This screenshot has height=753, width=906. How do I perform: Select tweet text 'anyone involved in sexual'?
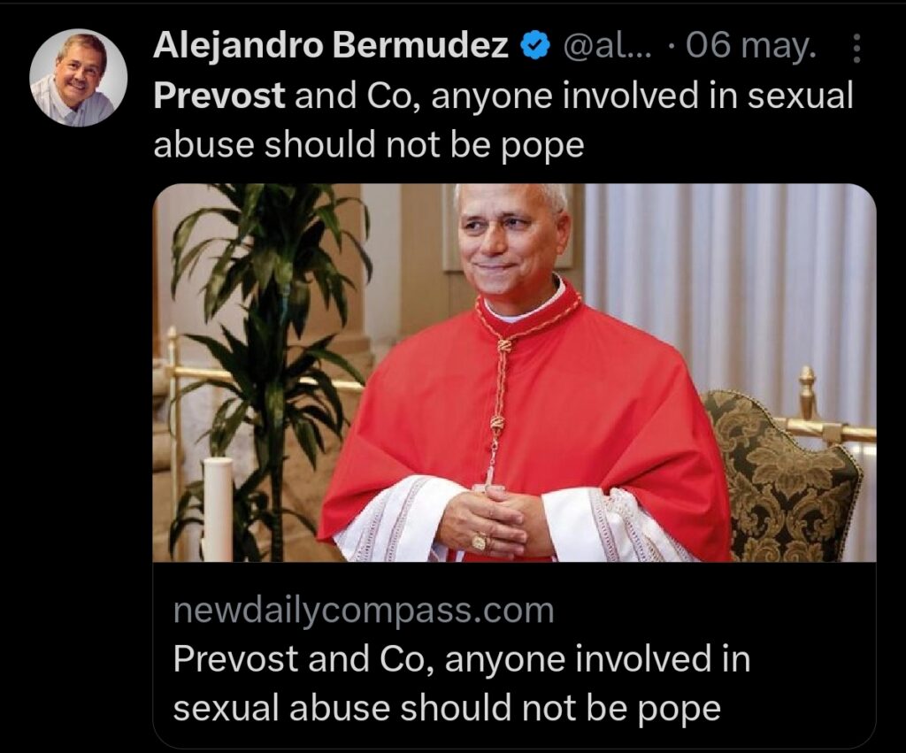(642, 96)
